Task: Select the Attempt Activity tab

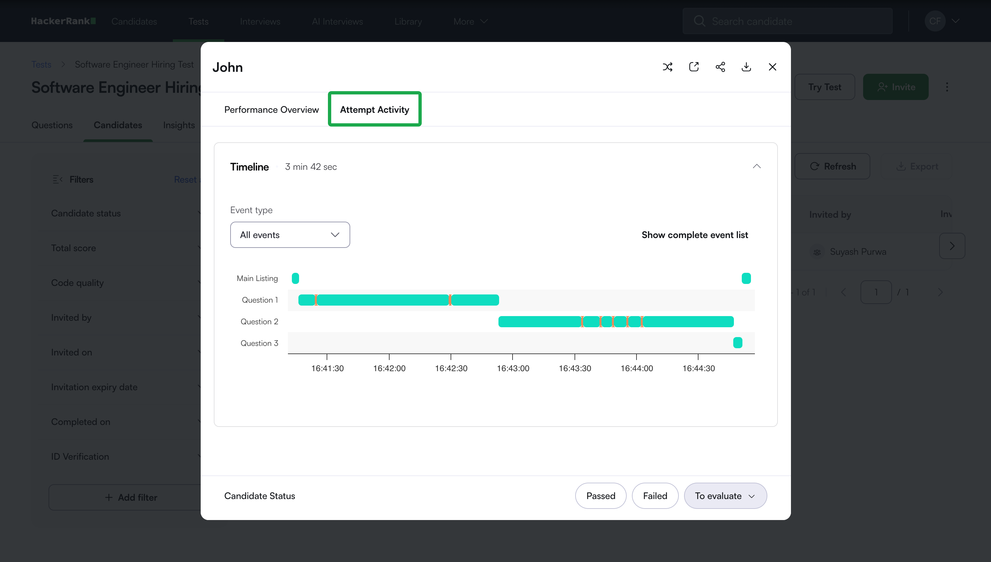Action: tap(374, 110)
